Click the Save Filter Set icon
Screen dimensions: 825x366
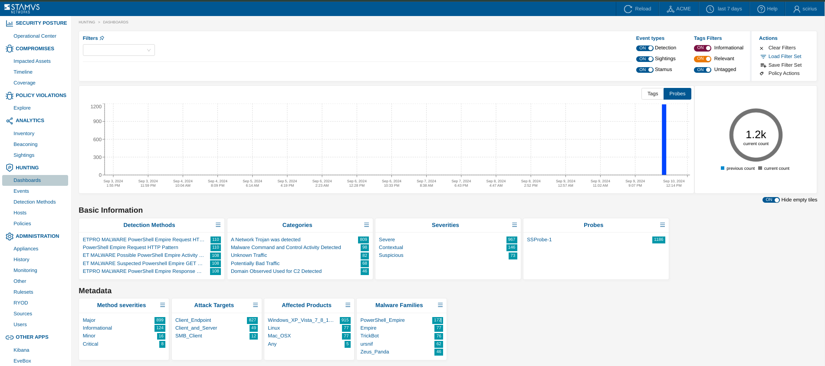click(763, 65)
